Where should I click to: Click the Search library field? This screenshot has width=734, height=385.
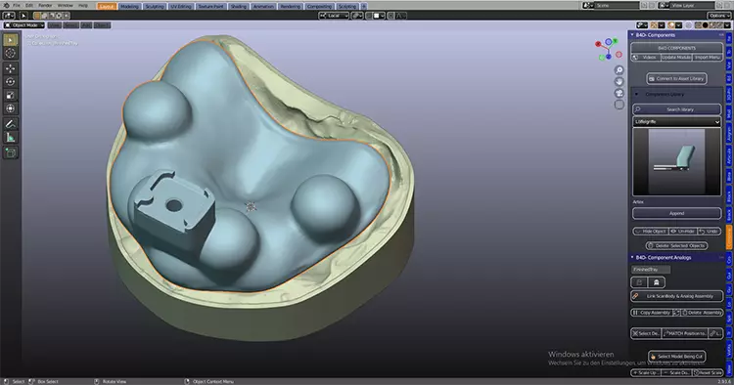click(x=676, y=109)
